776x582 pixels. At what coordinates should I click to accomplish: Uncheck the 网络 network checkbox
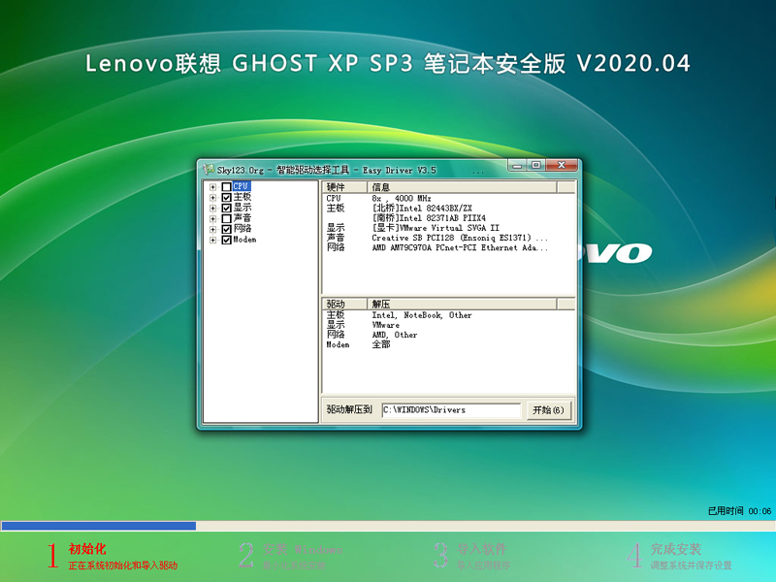tap(227, 229)
